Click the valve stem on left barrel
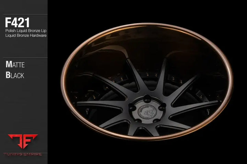This screenshot has height=164, width=247. coord(87,111)
